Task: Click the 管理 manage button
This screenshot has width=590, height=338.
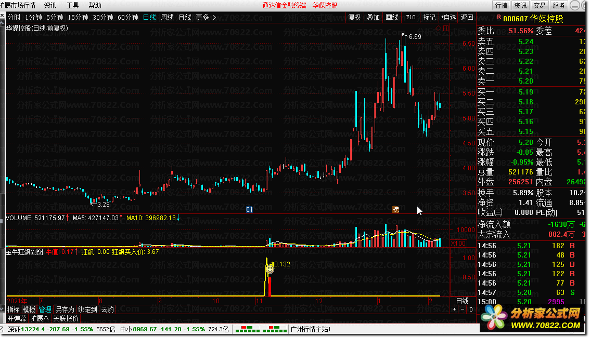Action: [x=45, y=309]
